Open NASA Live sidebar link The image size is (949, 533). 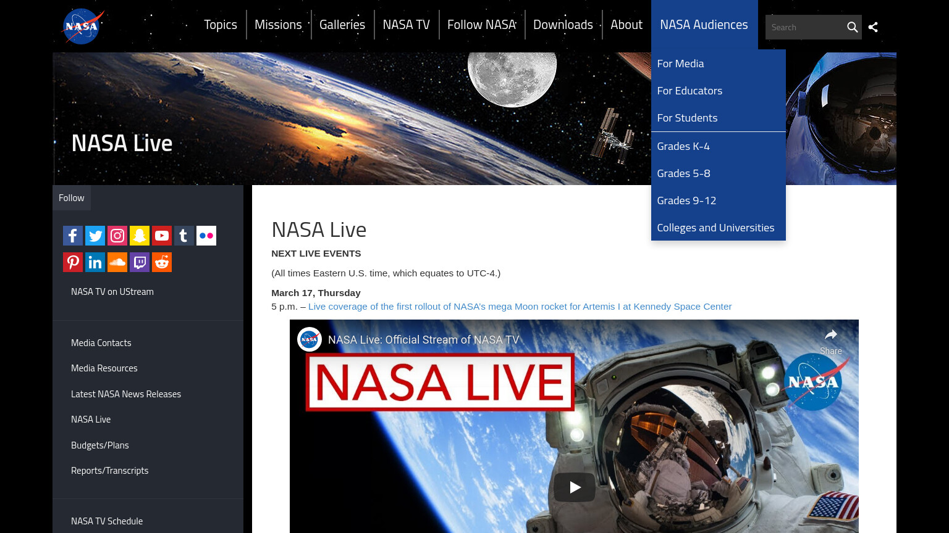click(91, 419)
